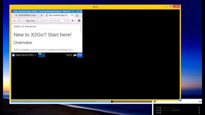
Task: Click the Firefox logo in the browser title bar
Action: (x=12, y=11)
